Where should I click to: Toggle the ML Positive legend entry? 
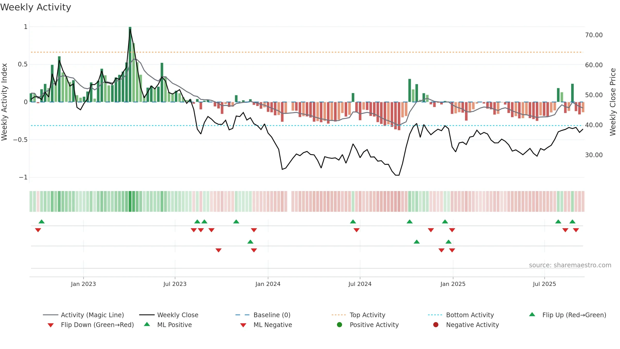(x=168, y=325)
